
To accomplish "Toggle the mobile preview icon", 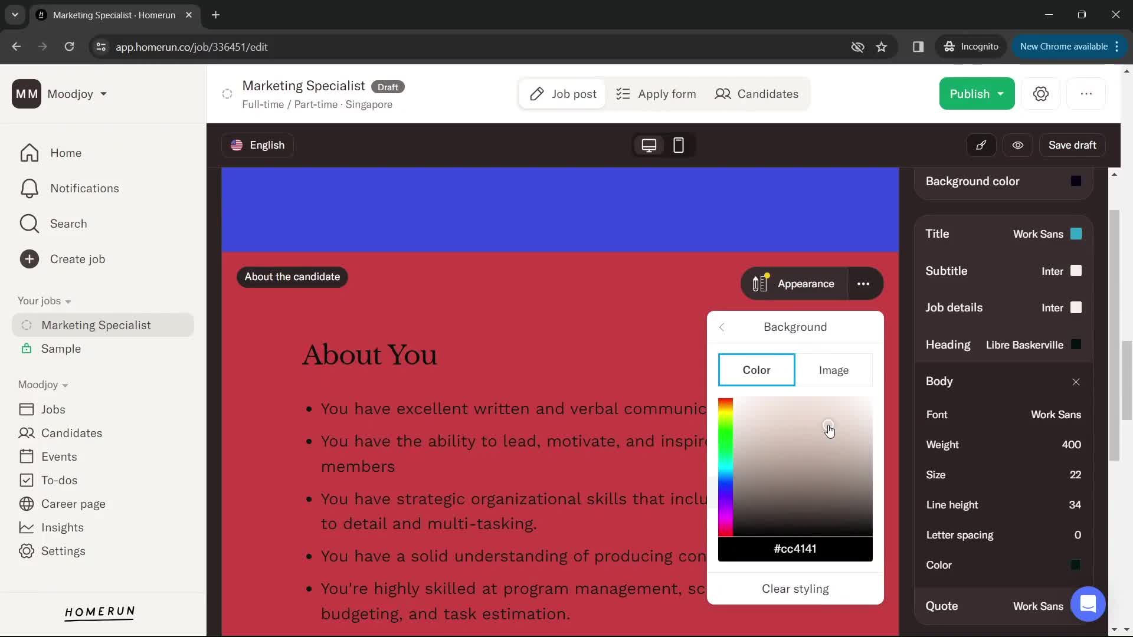I will pos(678,145).
